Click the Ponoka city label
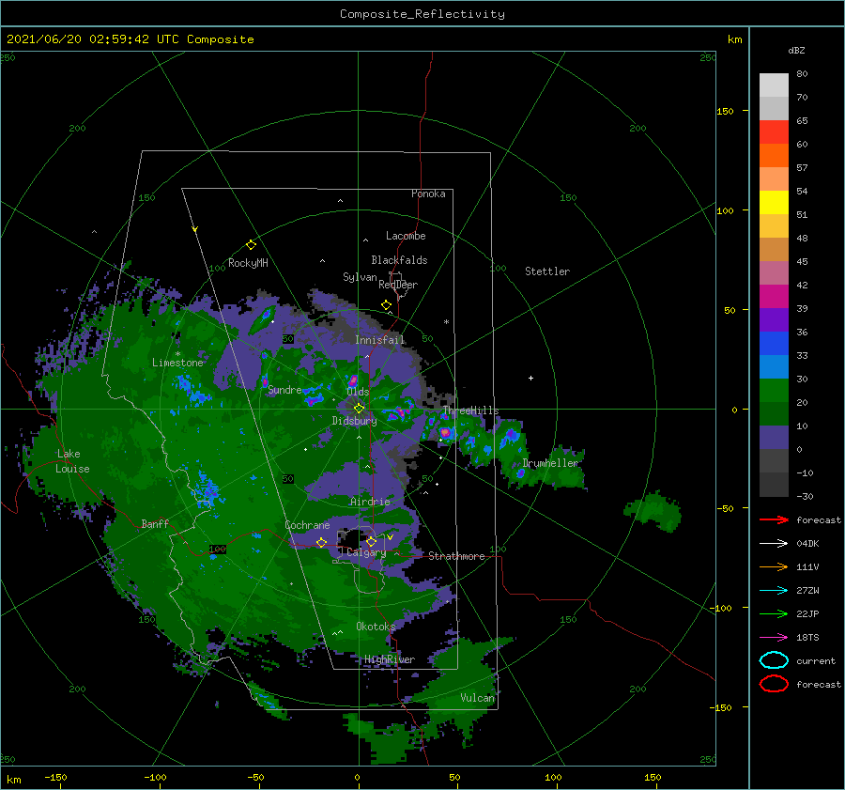The width and height of the screenshot is (845, 790). coord(428,194)
